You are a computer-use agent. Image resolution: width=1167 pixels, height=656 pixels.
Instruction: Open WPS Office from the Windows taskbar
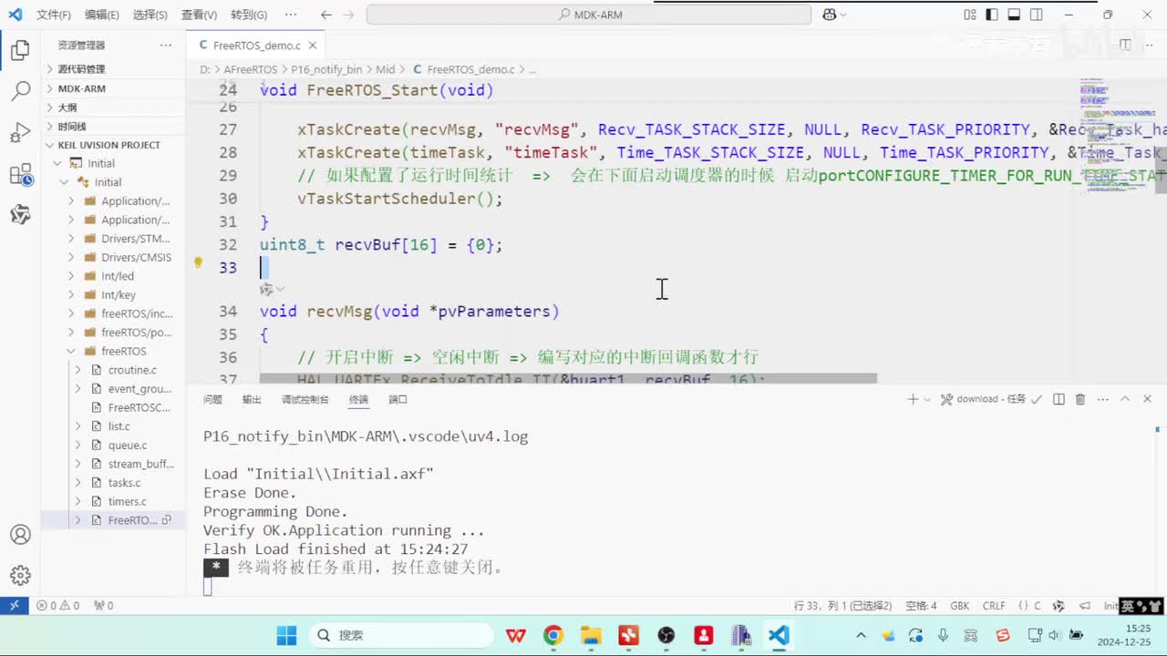[516, 635]
